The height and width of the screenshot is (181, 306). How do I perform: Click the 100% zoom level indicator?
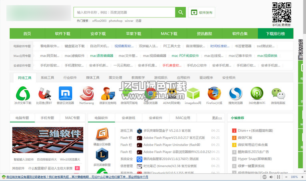(294, 177)
